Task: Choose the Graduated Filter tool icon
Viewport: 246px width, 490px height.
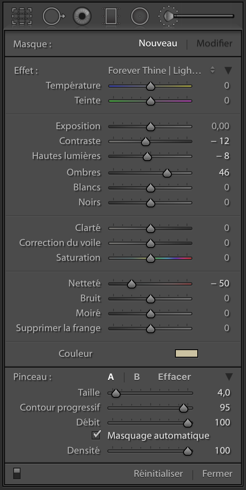Action: 111,16
